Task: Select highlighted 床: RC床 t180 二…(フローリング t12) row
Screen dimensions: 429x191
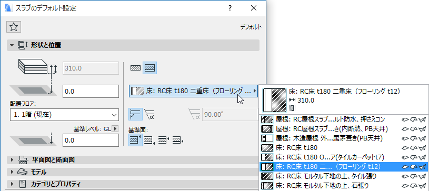Action: 344,166
